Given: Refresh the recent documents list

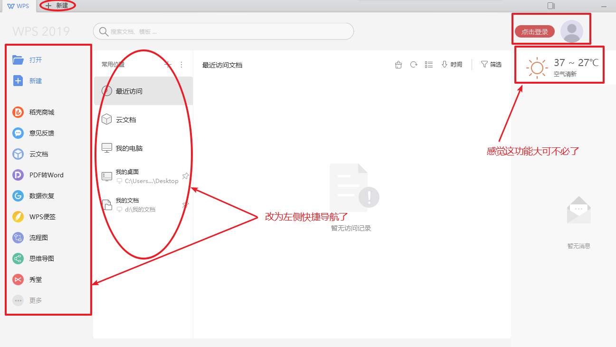Looking at the screenshot, I should (x=414, y=65).
